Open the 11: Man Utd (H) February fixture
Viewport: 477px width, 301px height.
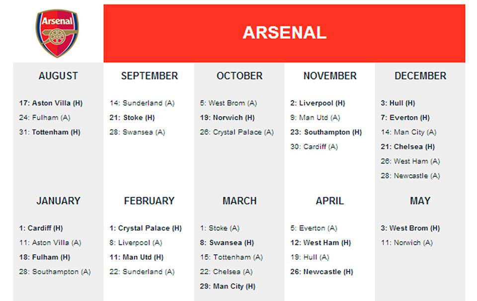137,257
